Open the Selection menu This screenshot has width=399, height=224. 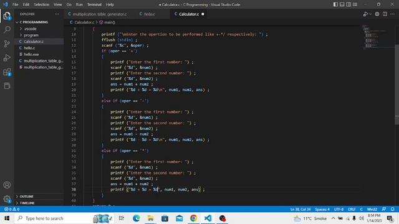[42, 4]
